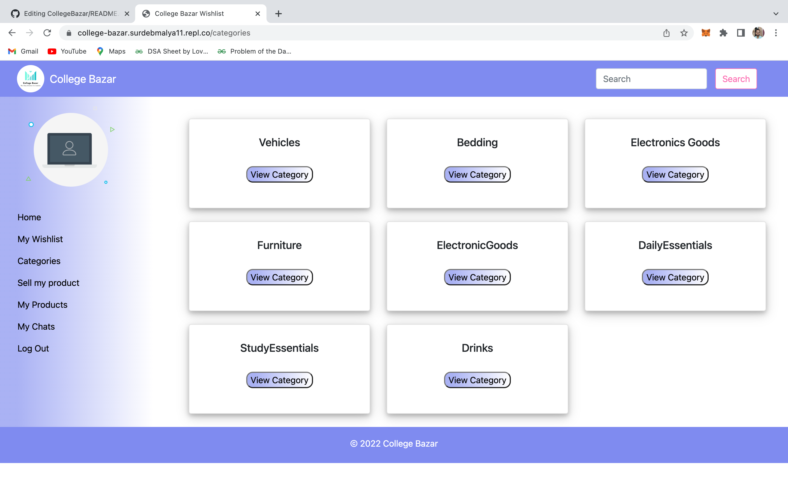This screenshot has width=788, height=492.
Task: Click the browser extensions puzzle icon
Action: [x=724, y=33]
